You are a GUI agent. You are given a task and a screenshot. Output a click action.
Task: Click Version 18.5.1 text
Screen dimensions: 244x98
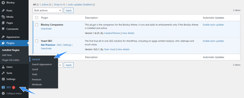(x=92, y=49)
